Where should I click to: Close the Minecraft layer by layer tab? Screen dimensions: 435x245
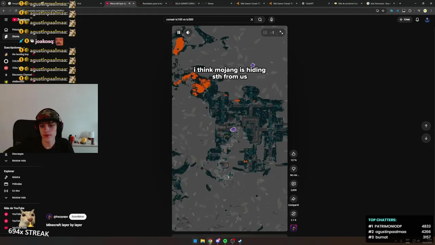pyautogui.click(x=134, y=3)
